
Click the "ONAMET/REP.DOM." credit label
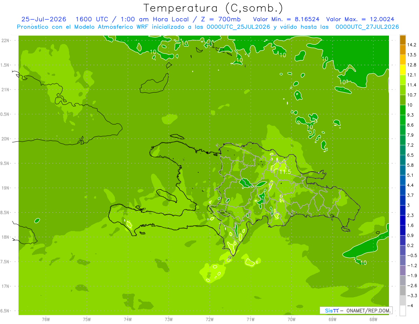click(x=368, y=310)
